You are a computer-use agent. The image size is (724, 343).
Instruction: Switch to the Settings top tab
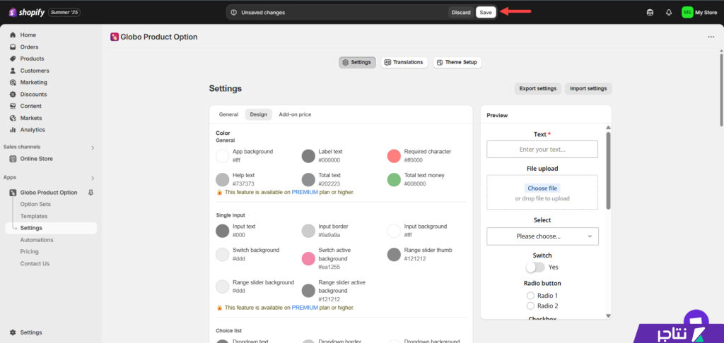click(357, 62)
